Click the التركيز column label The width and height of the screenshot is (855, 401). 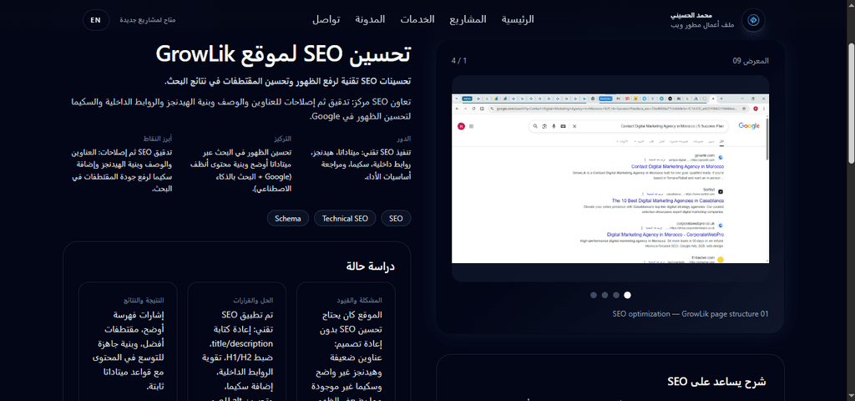coord(282,140)
